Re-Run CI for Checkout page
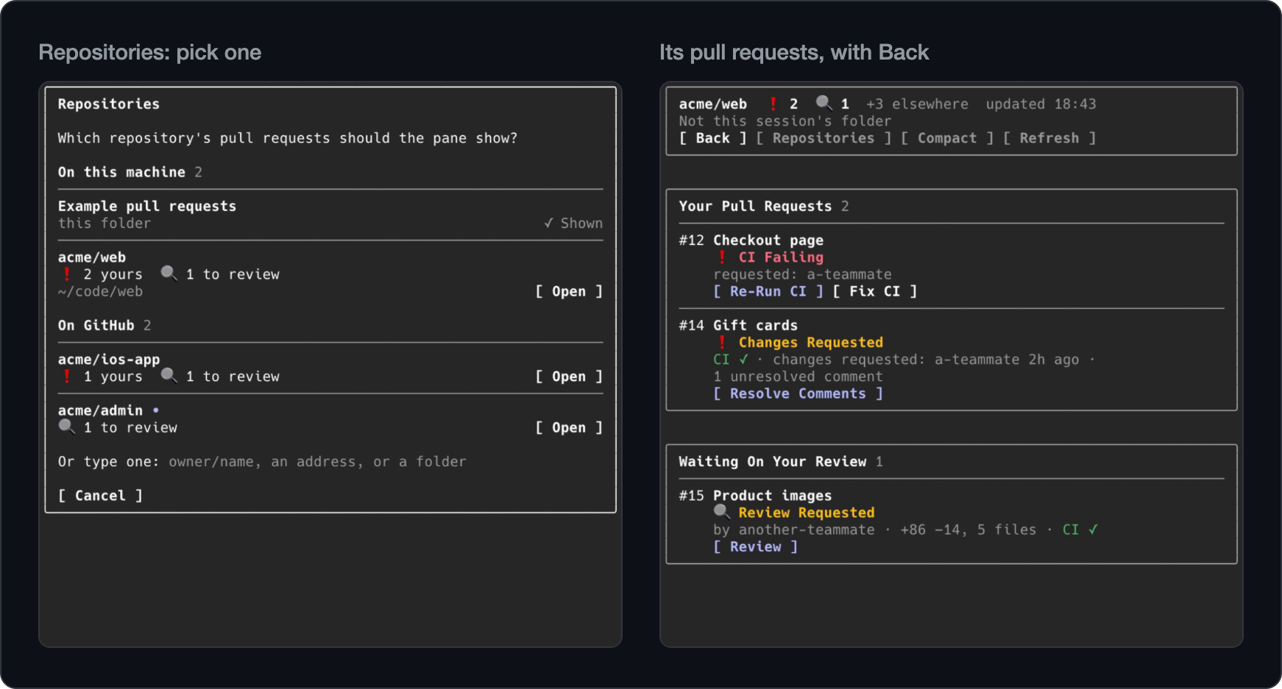 [768, 292]
